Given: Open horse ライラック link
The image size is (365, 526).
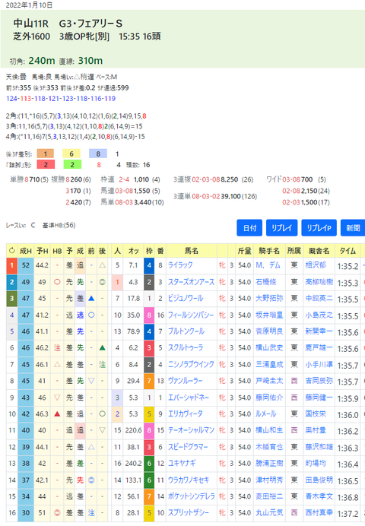Looking at the screenshot, I should click(x=180, y=265).
